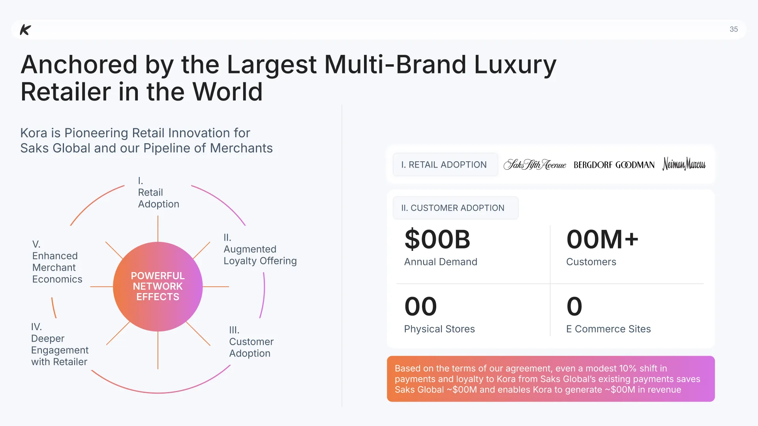Click the Kora is Pioneering Retail subtitle
Image resolution: width=758 pixels, height=426 pixels.
(x=146, y=140)
